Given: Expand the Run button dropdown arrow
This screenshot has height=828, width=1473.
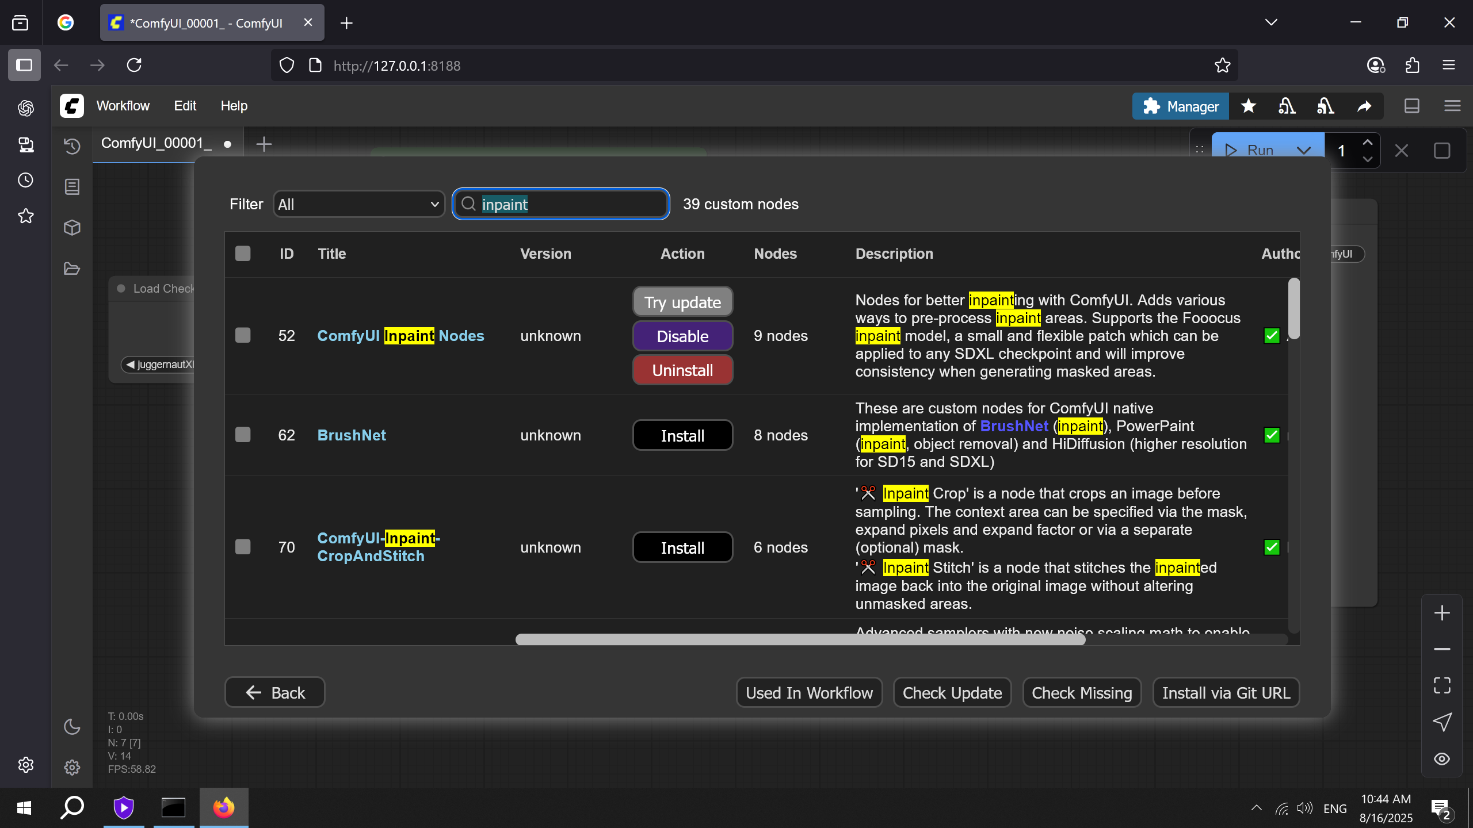Looking at the screenshot, I should pos(1303,151).
